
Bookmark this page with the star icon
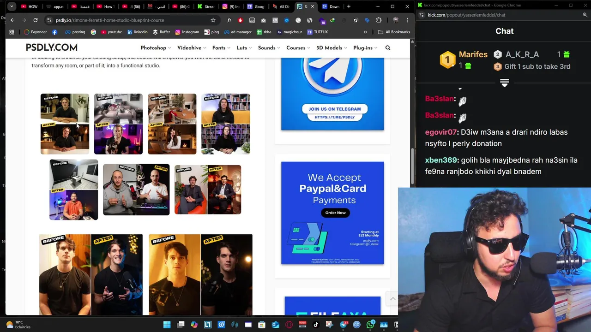(x=213, y=20)
